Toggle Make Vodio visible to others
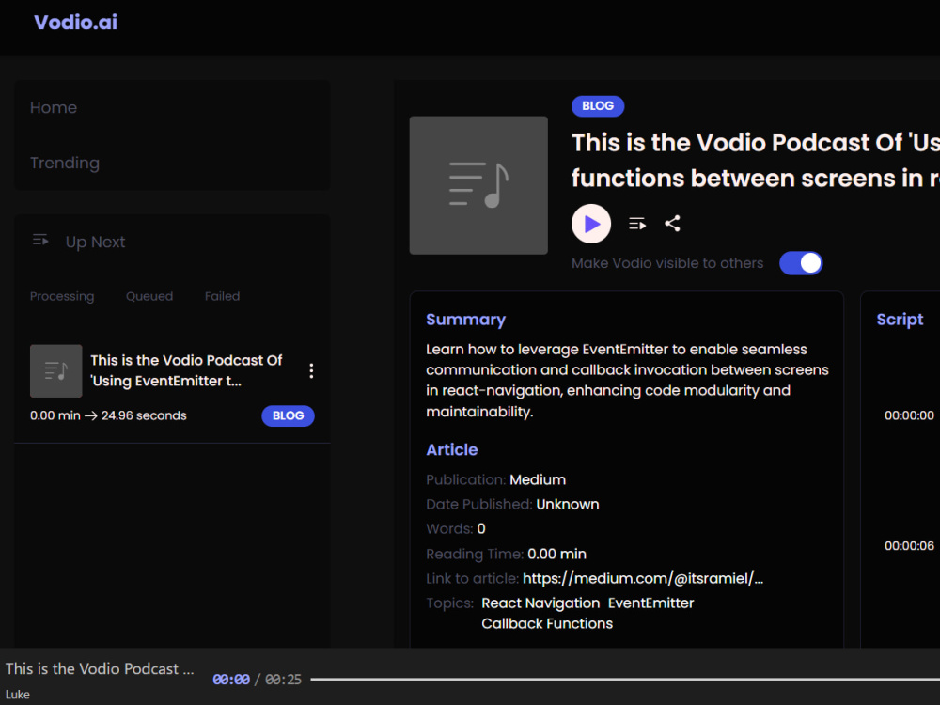940x705 pixels. pyautogui.click(x=801, y=263)
